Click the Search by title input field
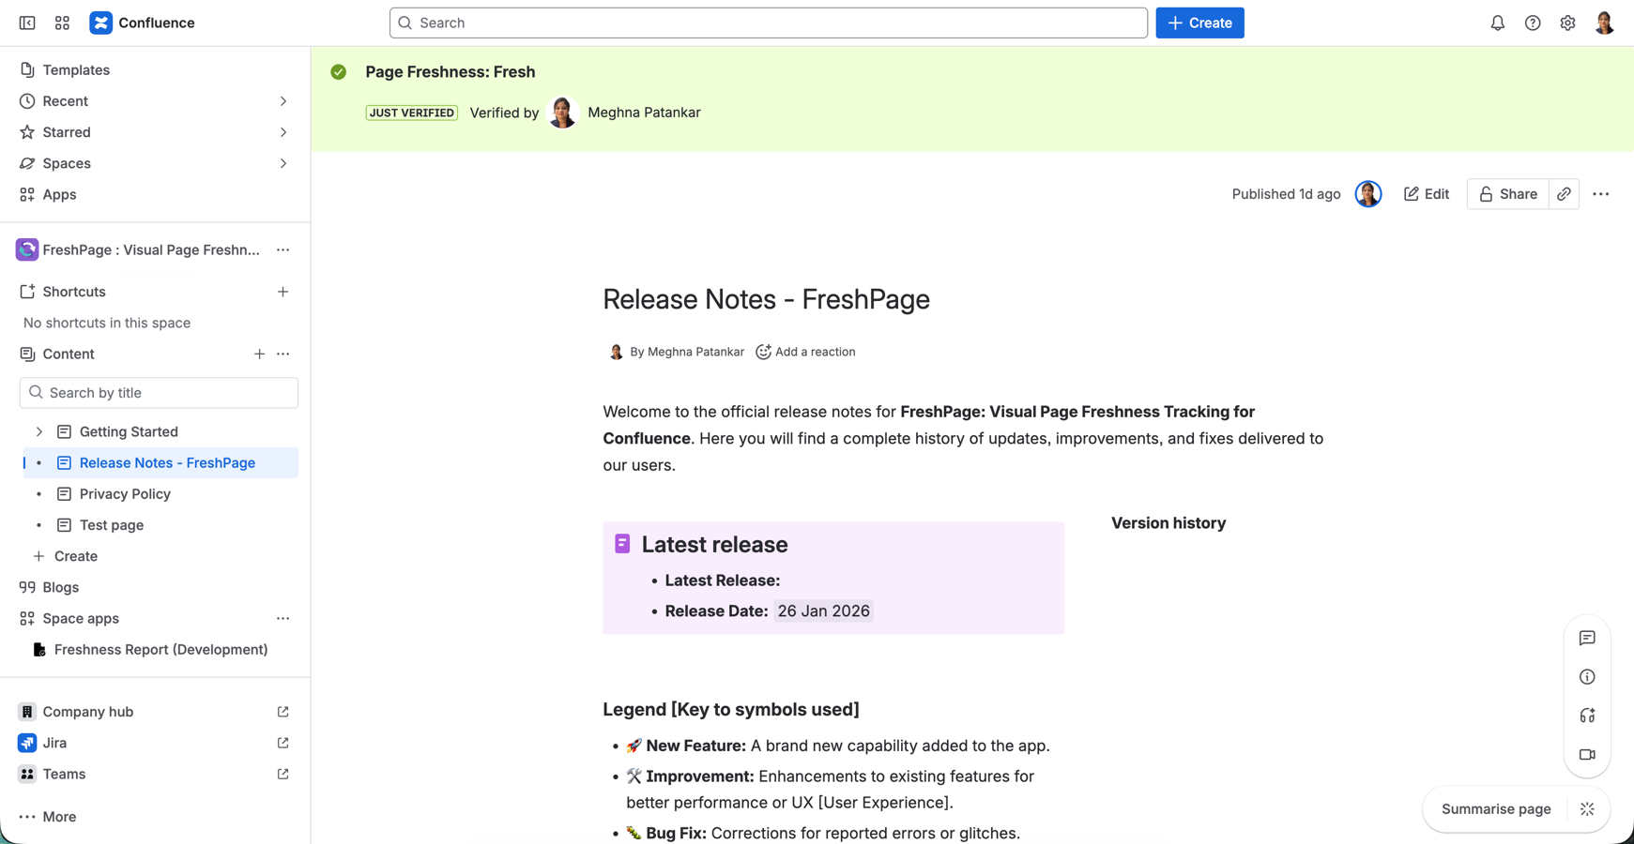The image size is (1634, 844). coord(158,392)
